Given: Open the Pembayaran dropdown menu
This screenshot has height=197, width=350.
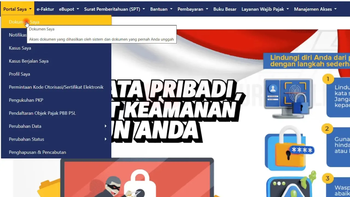Looking at the screenshot, I should click(x=191, y=9).
